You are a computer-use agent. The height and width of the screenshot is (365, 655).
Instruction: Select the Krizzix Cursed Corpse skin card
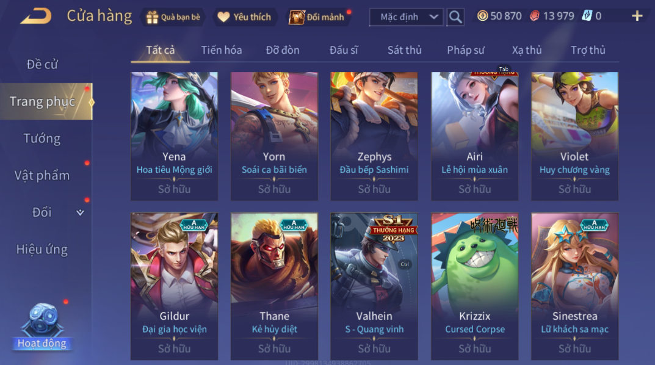click(474, 286)
